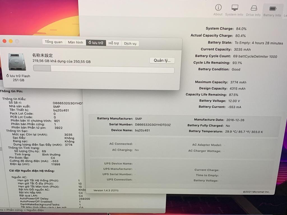Image resolution: width=287 pixels, height=215 pixels.
Task: Click the Ổ lưu trữ Flash 251 GB label
Action: click(x=18, y=78)
